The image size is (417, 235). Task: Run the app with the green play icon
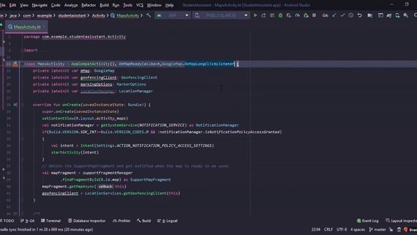pos(255,16)
